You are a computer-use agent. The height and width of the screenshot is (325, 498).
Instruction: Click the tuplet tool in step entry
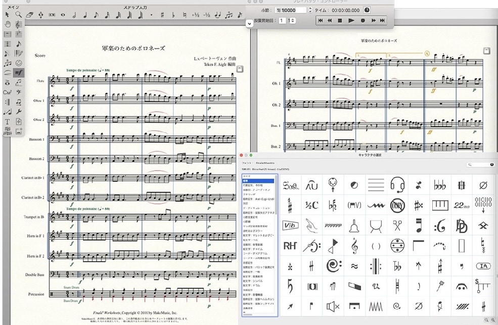point(229,15)
